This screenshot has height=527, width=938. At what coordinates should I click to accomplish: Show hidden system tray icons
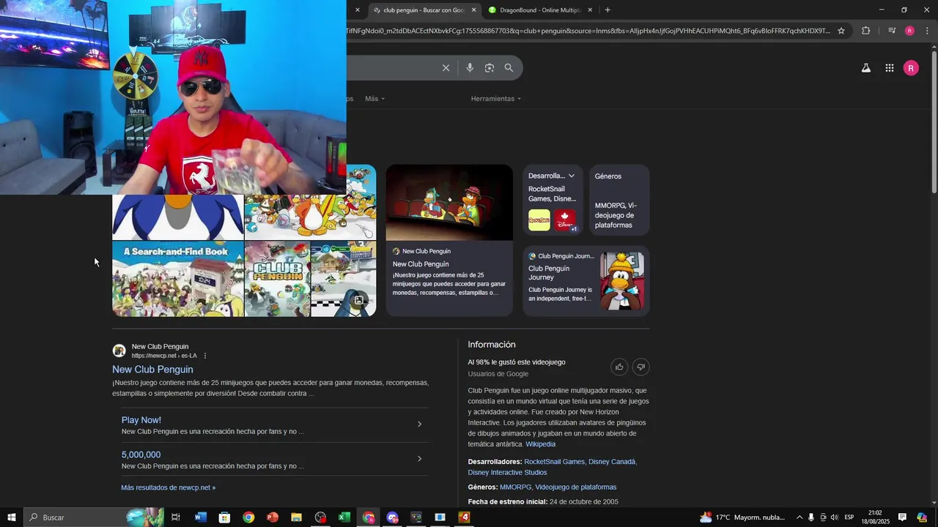click(x=799, y=517)
